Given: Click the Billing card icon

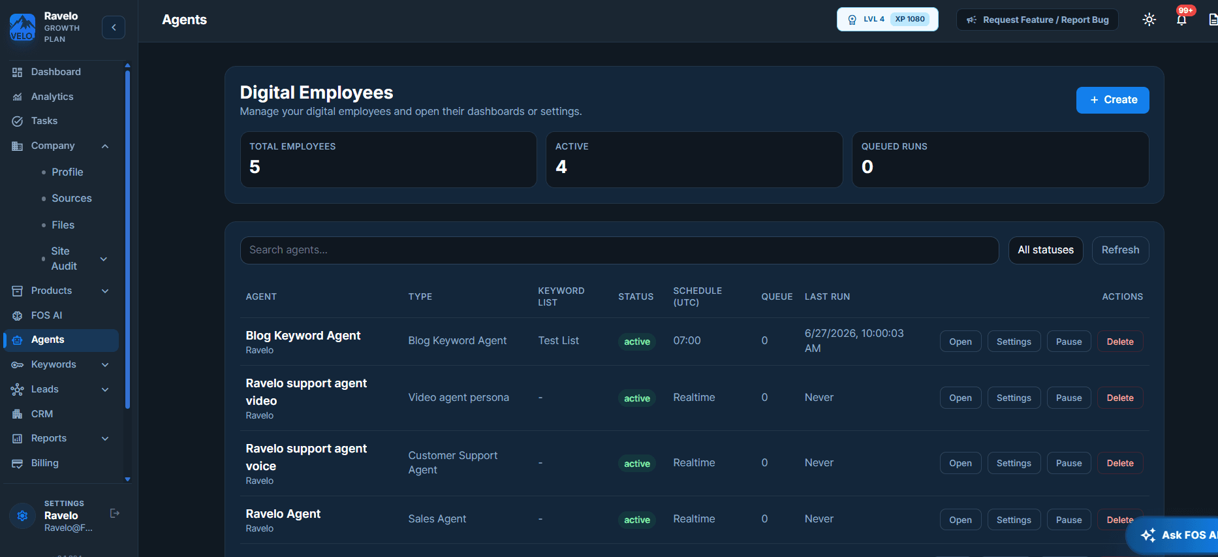Looking at the screenshot, I should pos(18,464).
